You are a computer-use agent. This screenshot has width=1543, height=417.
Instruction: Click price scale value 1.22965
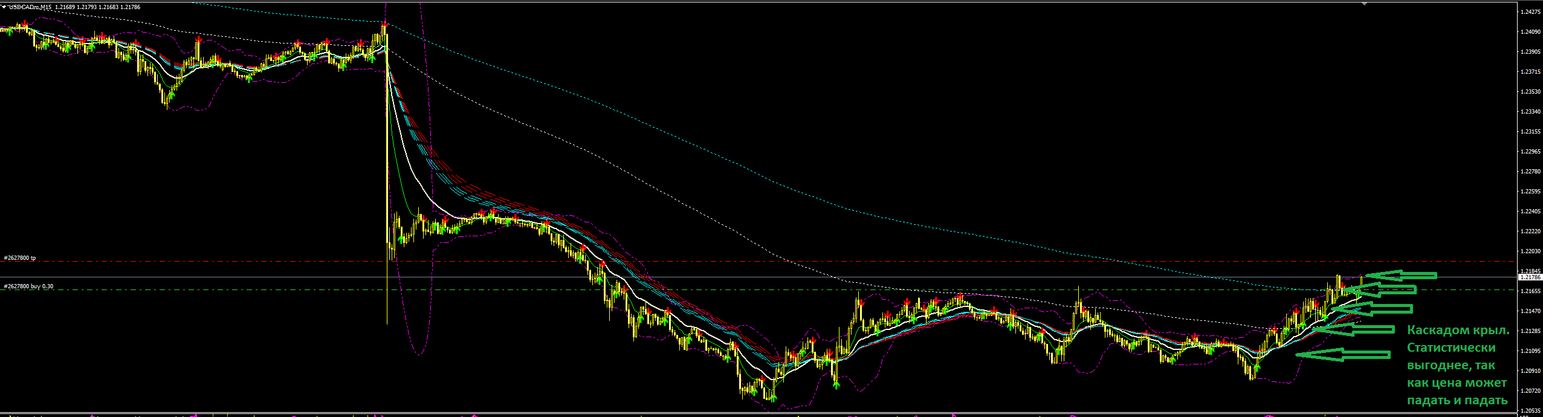pyautogui.click(x=1530, y=151)
